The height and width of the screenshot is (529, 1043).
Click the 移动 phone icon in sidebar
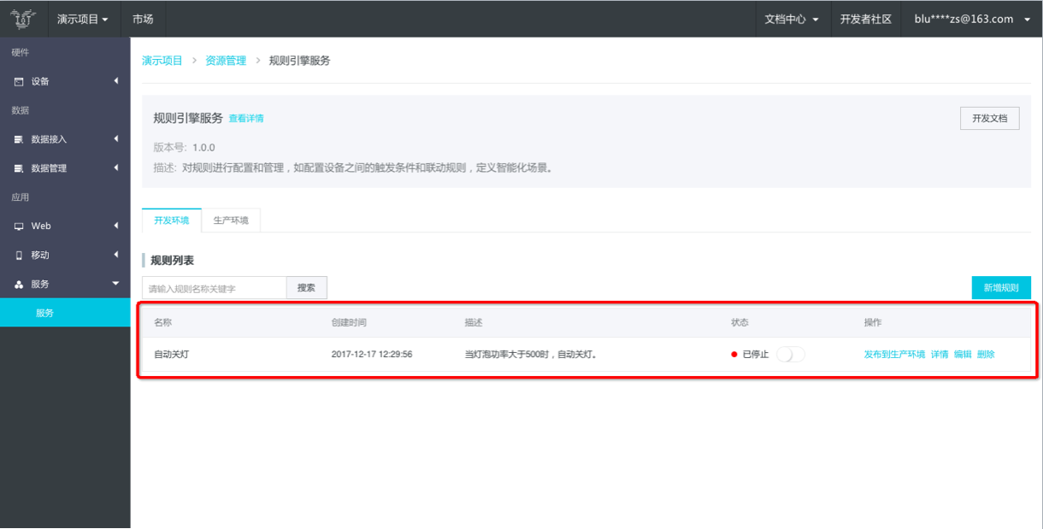click(19, 256)
